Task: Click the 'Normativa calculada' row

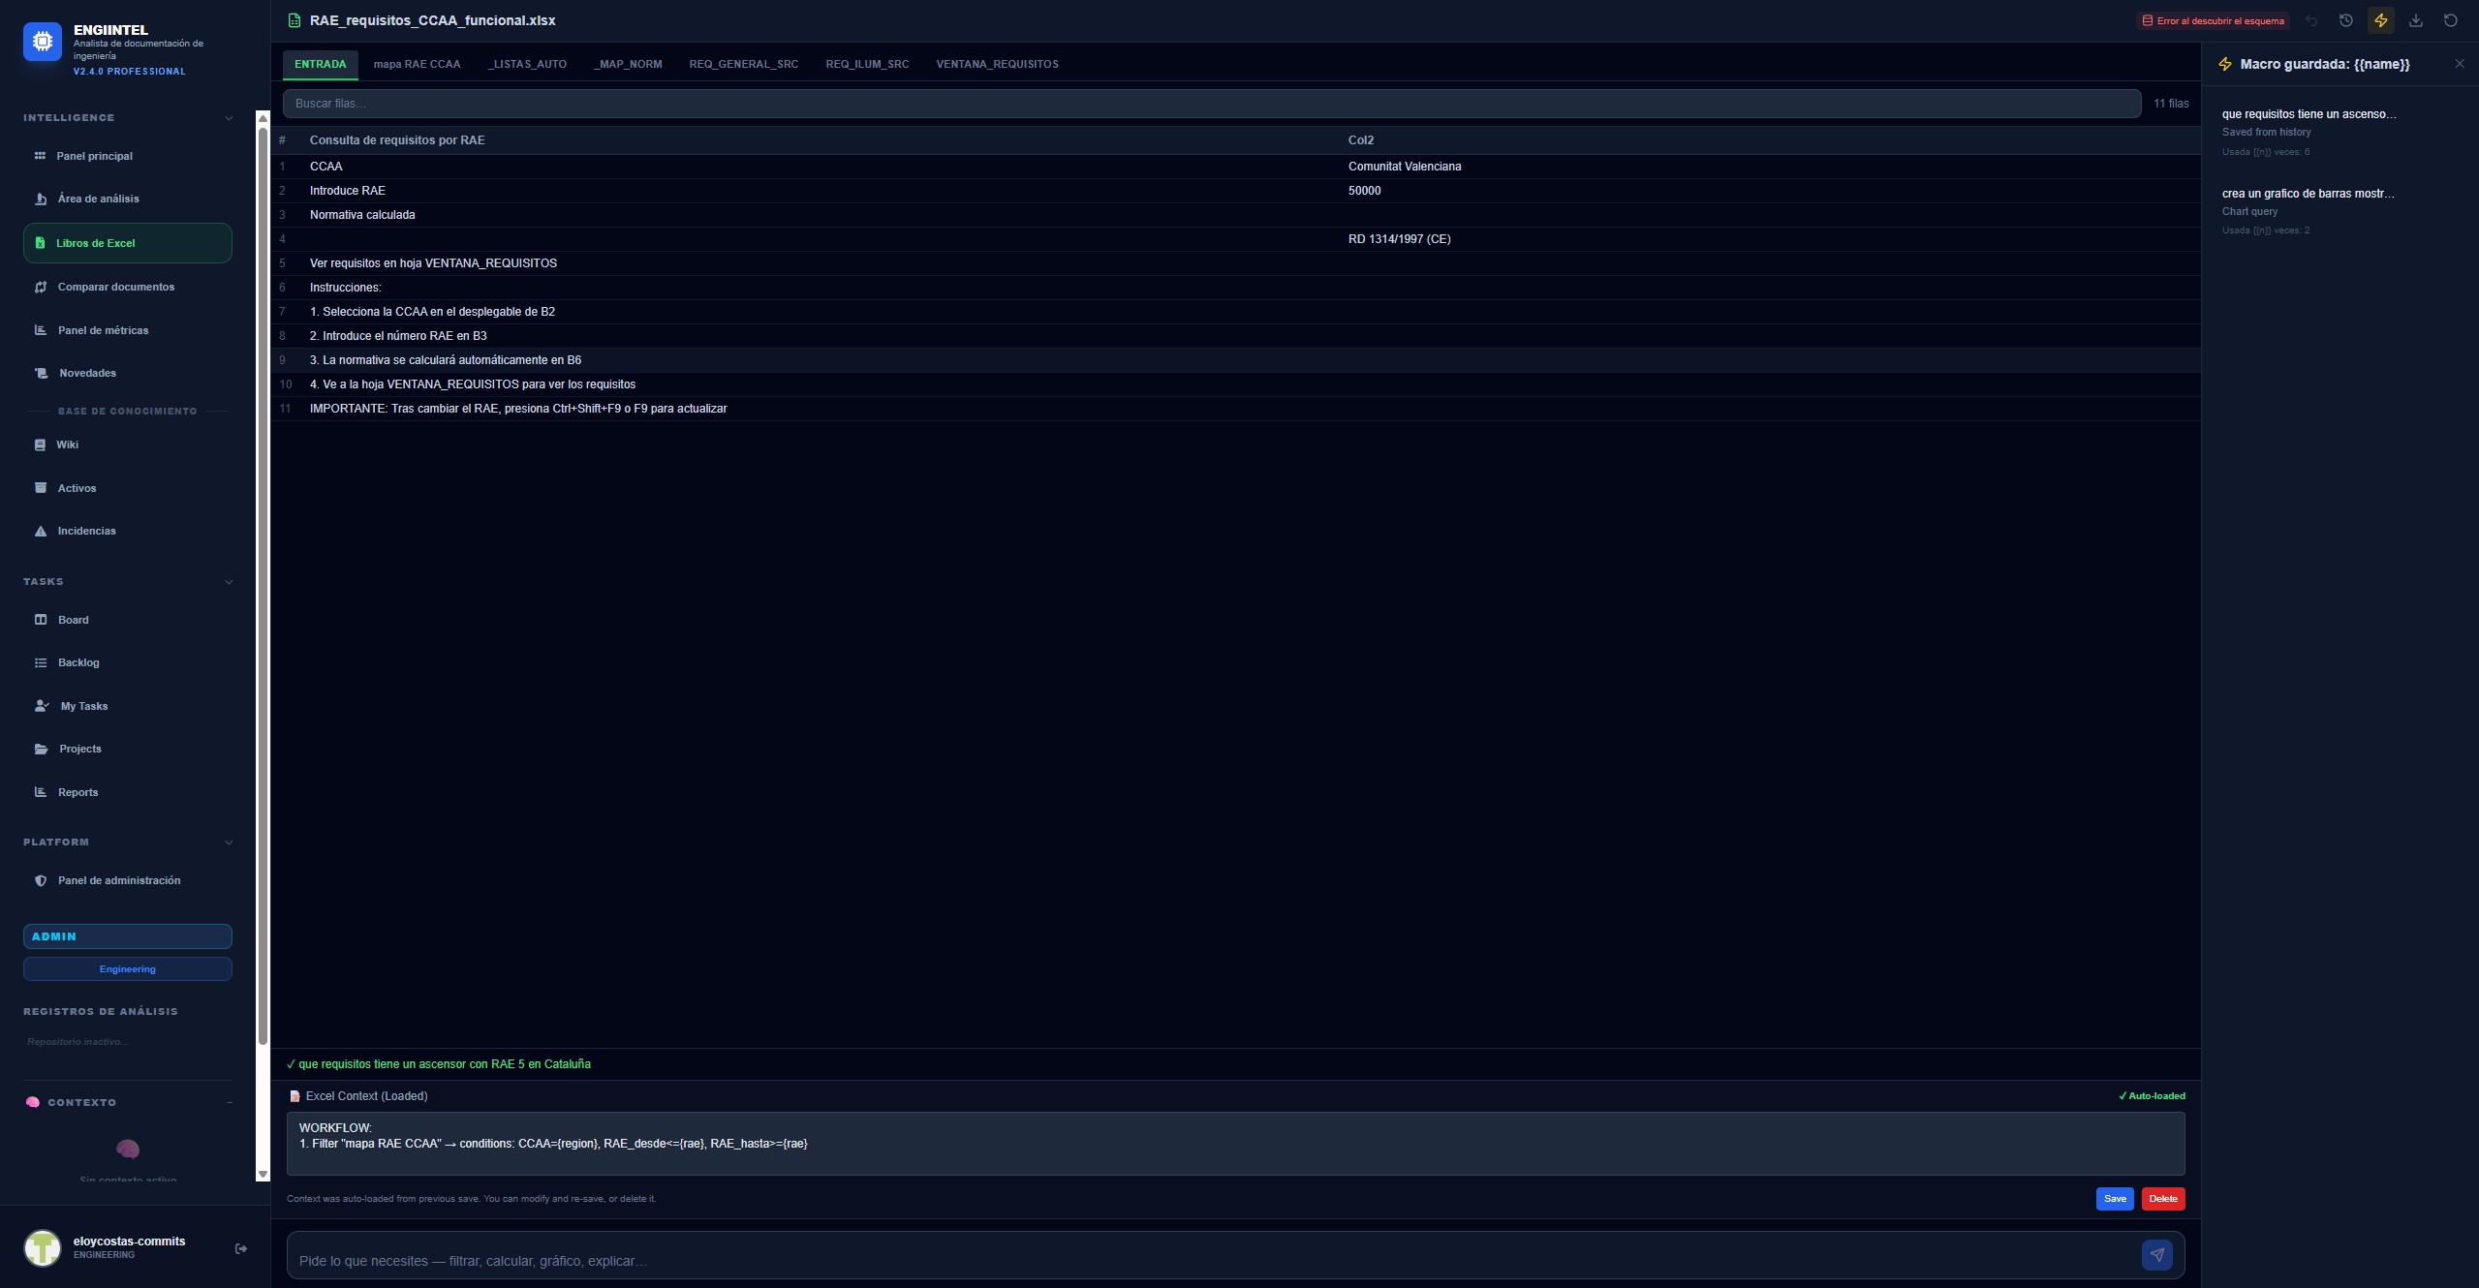Action: (x=1236, y=215)
